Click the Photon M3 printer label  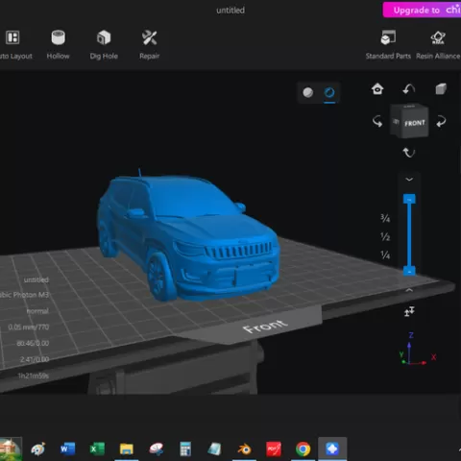[24, 295]
